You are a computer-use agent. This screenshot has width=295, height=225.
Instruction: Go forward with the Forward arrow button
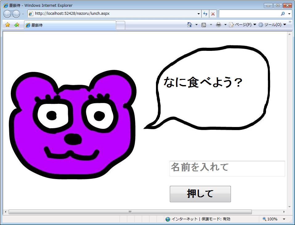point(16,14)
